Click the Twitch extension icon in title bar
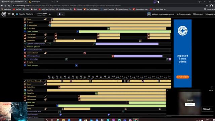This screenshot has height=121, width=215. (x=155, y=2)
